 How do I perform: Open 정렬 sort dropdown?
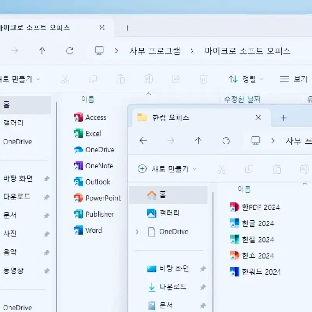click(x=246, y=79)
